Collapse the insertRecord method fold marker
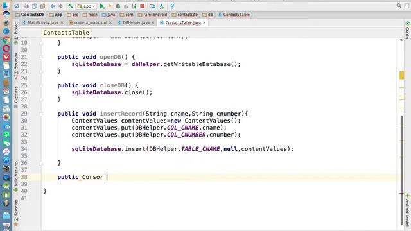Screen dimensions: 411x231 coord(41,114)
